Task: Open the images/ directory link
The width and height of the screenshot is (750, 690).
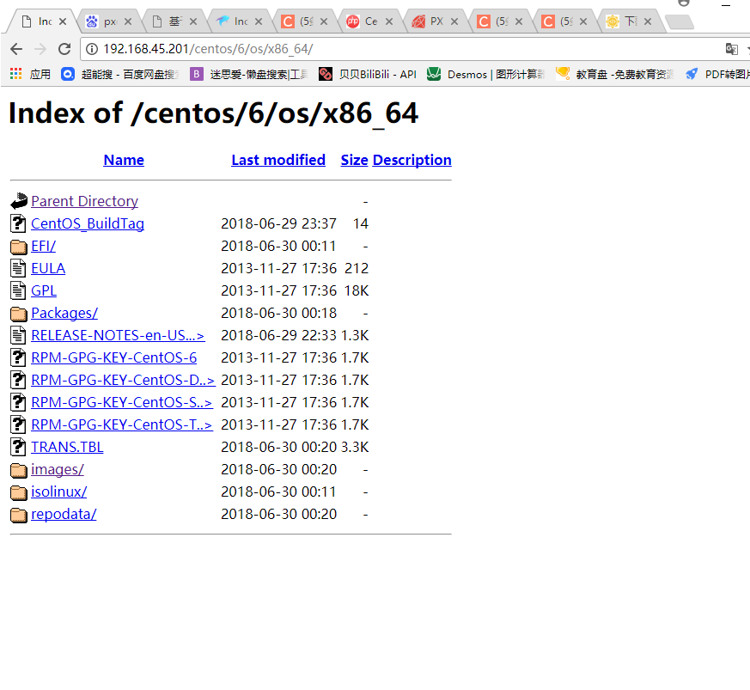Action: click(58, 469)
